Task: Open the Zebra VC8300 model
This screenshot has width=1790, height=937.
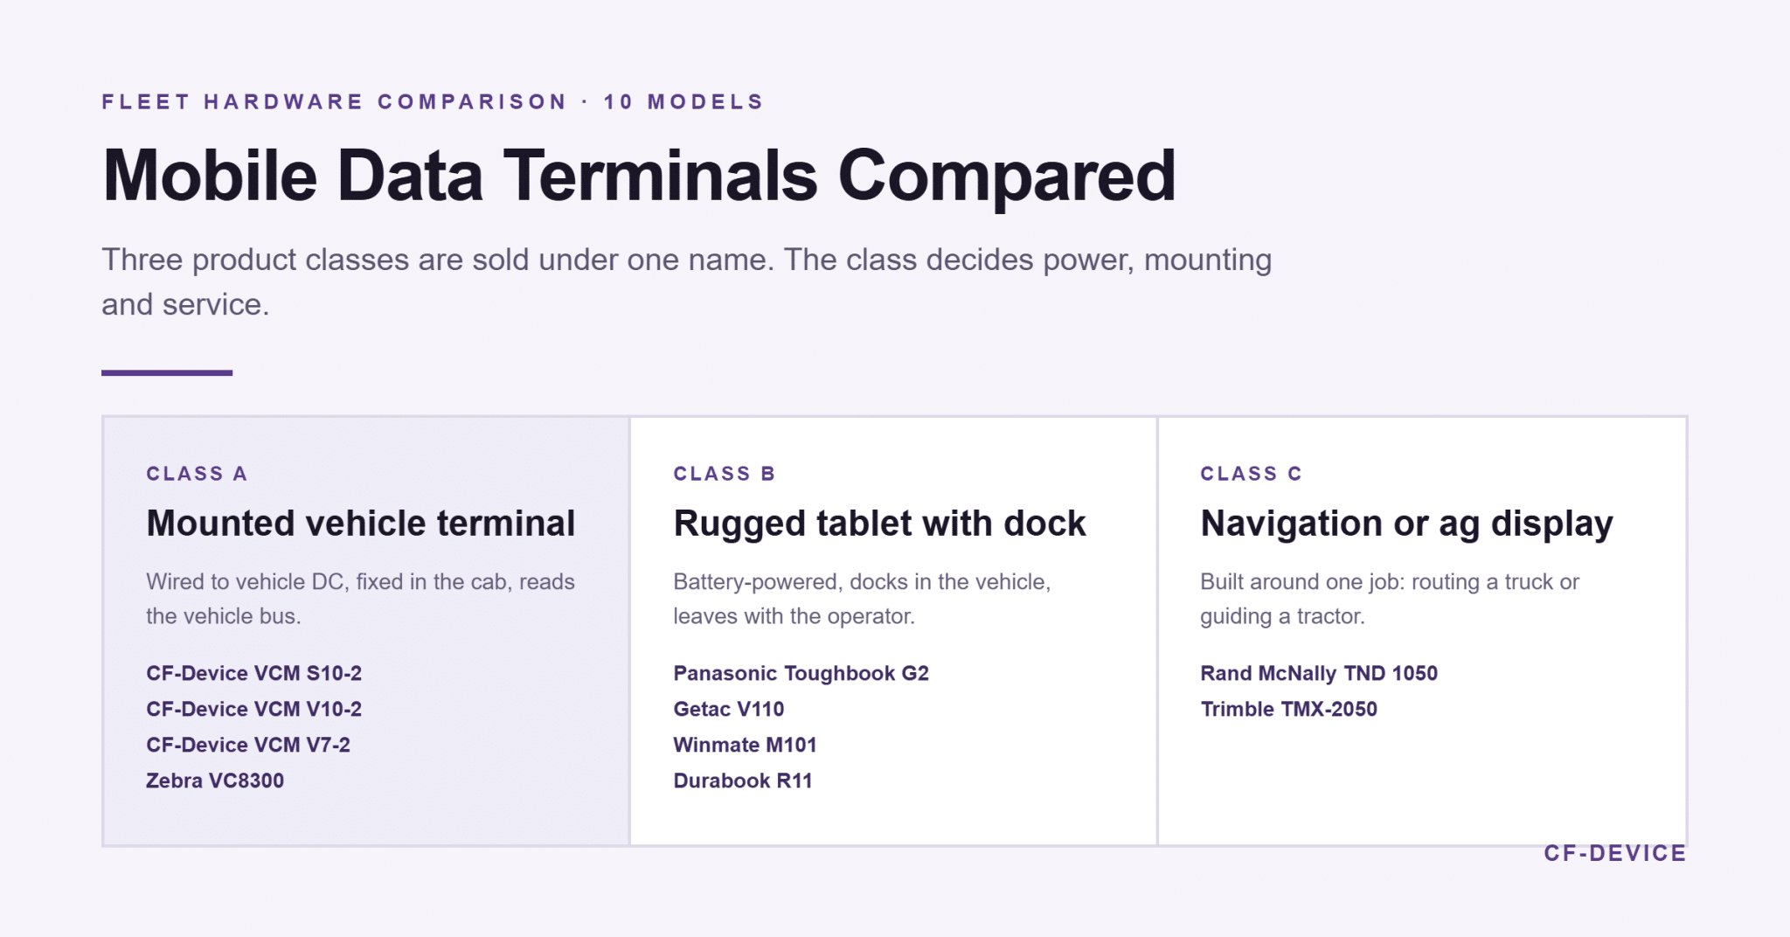Action: [x=215, y=781]
